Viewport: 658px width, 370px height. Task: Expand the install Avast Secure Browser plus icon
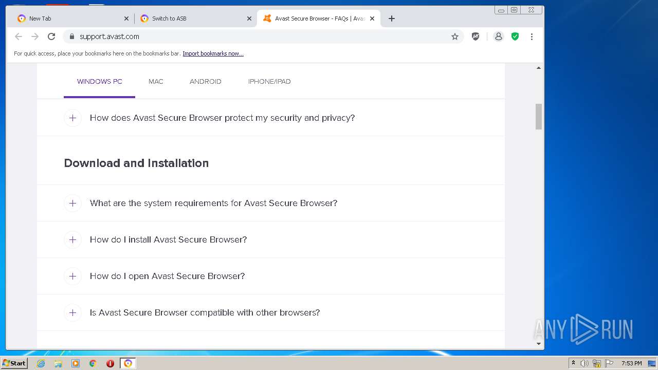(72, 239)
